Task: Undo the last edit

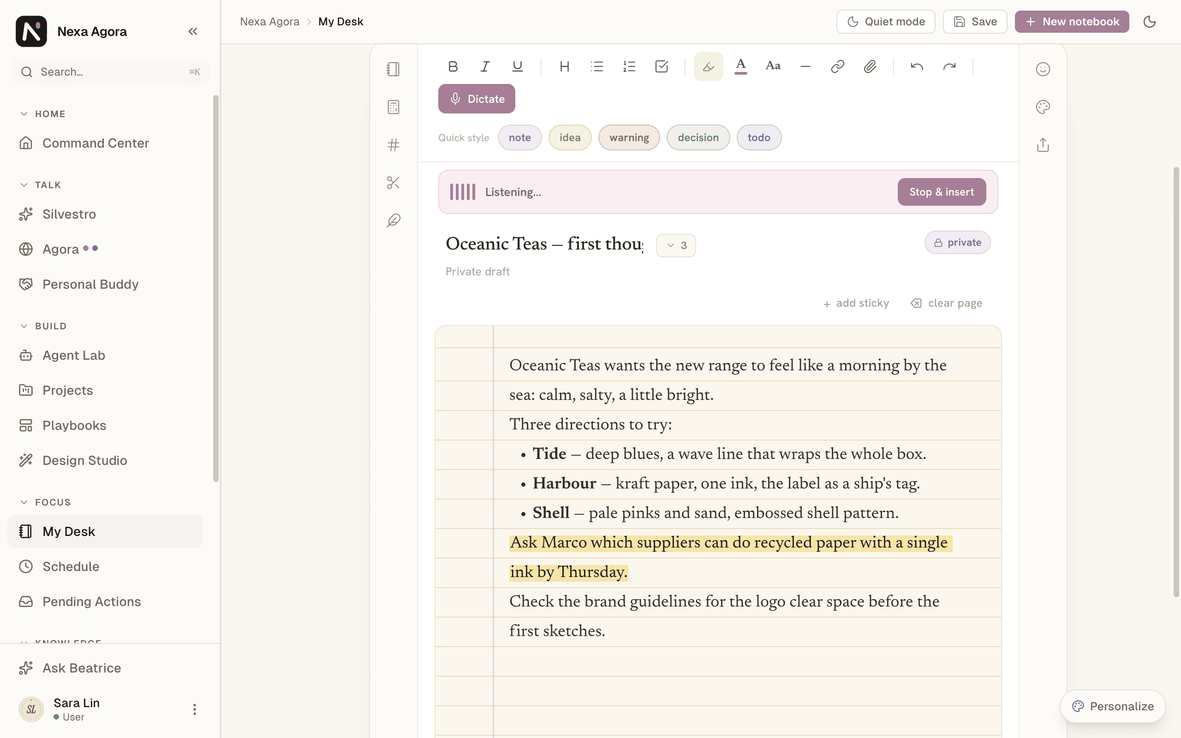Action: (x=917, y=66)
